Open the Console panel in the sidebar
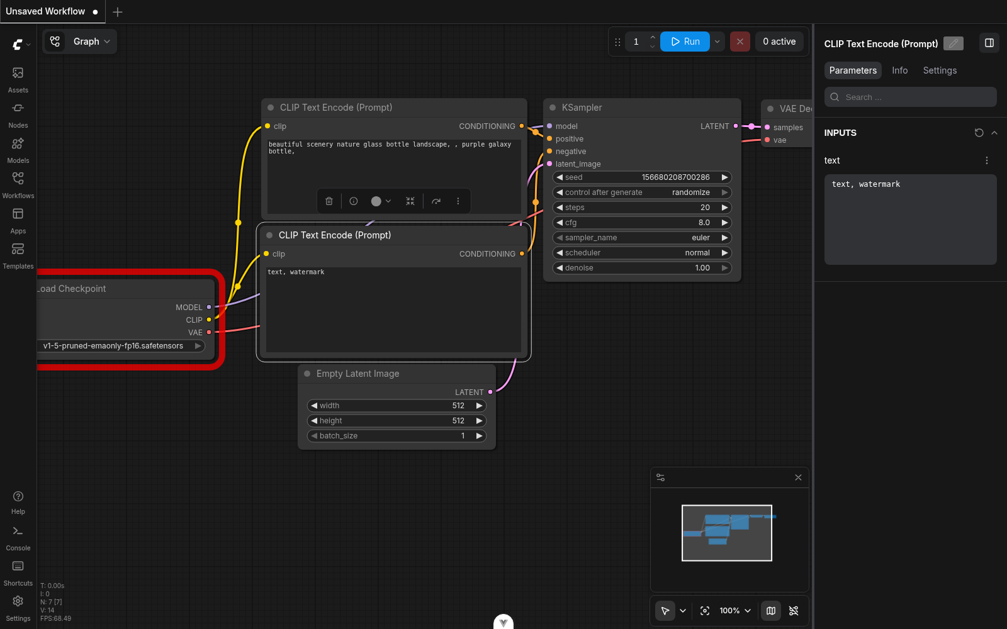The image size is (1007, 629). coord(18,537)
